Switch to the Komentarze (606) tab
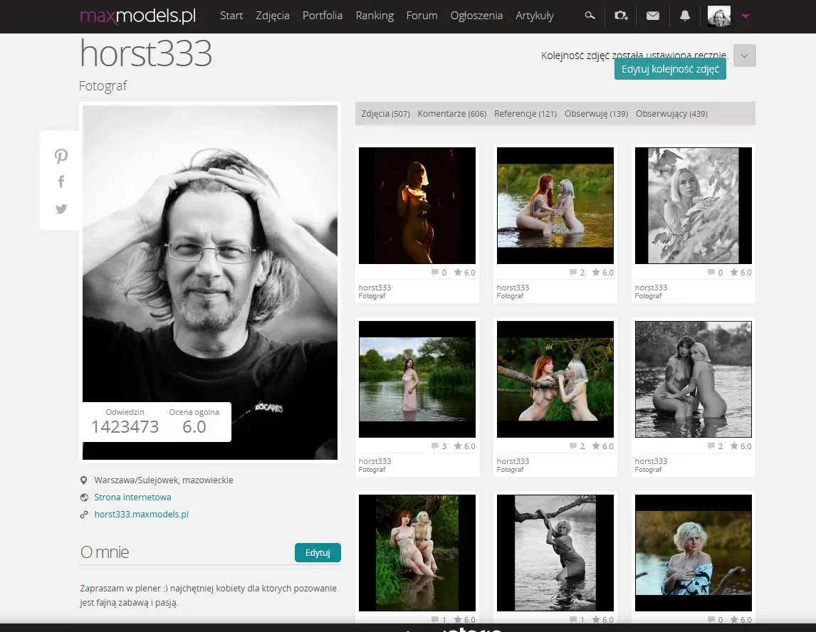The width and height of the screenshot is (816, 632). click(451, 113)
